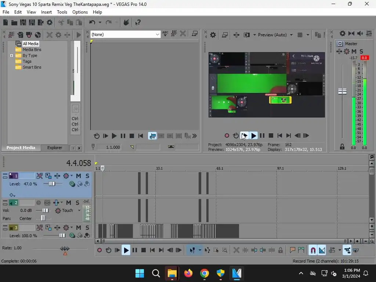Screen dimensions: 376x282
Task: Open the interactive tutorials icon in toolbar
Action: tap(126, 22)
